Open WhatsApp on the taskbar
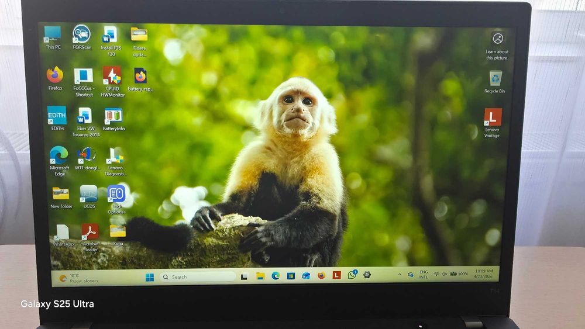This screenshot has height=329, width=585. (352, 275)
